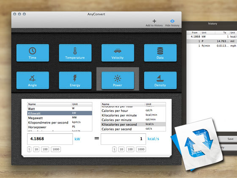Set source value with the 1 preset button
Viewport: 237px width, 178px height.
pyautogui.click(x=29, y=149)
